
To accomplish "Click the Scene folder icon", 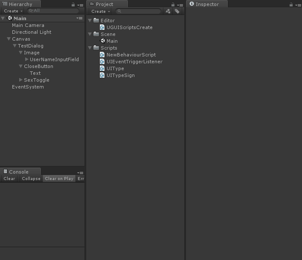I will [96, 34].
